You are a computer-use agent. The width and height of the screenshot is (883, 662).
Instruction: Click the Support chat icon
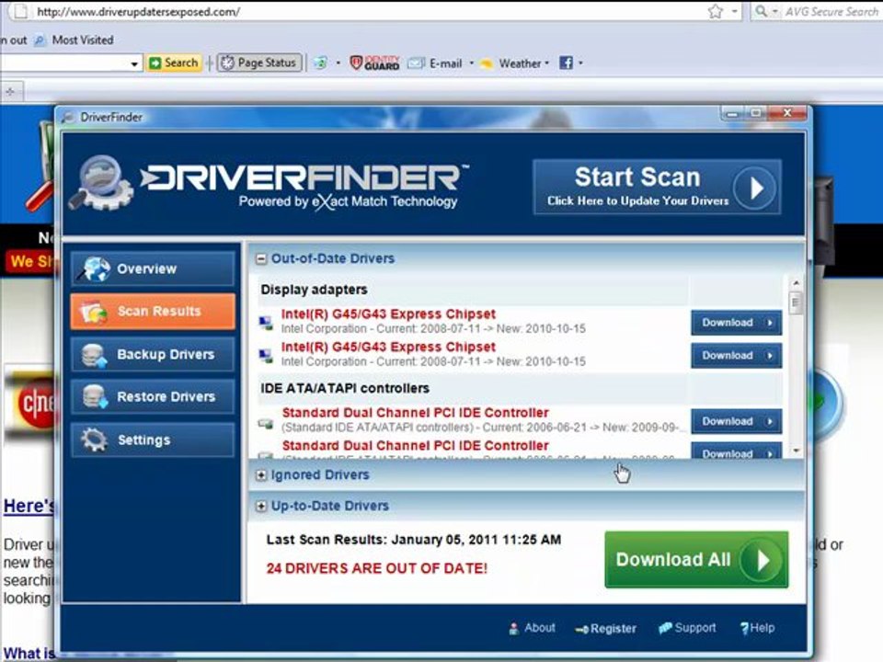pos(665,628)
